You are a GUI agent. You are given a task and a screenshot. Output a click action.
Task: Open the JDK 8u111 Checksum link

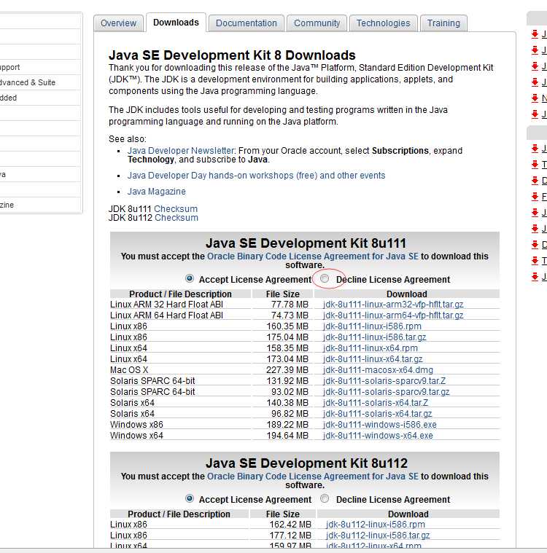click(x=176, y=209)
